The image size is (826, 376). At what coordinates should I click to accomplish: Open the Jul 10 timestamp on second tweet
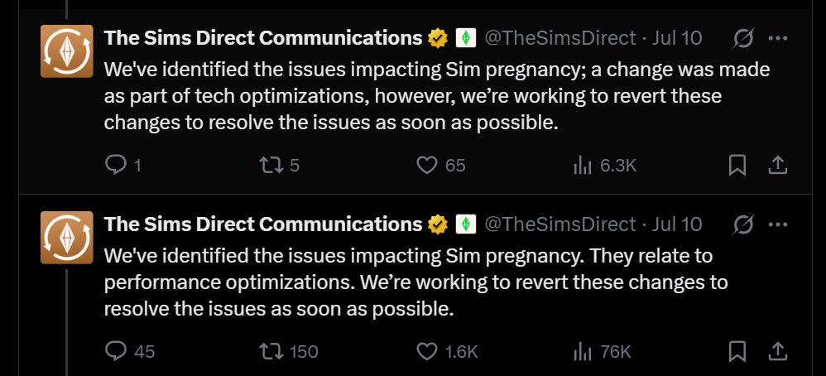677,224
